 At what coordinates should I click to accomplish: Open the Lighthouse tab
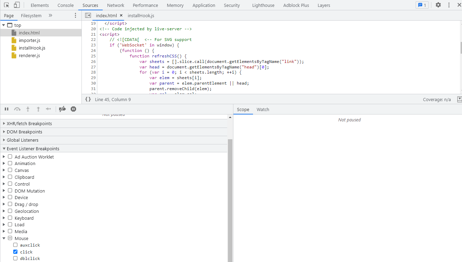(263, 5)
